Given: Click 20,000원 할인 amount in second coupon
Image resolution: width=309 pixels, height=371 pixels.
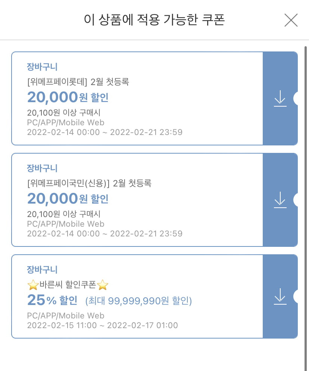Looking at the screenshot, I should click(68, 199).
